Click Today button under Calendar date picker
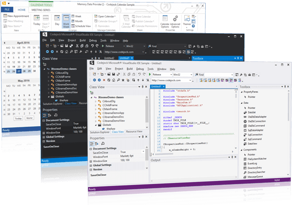This screenshot has height=205, width=292. 18,119
